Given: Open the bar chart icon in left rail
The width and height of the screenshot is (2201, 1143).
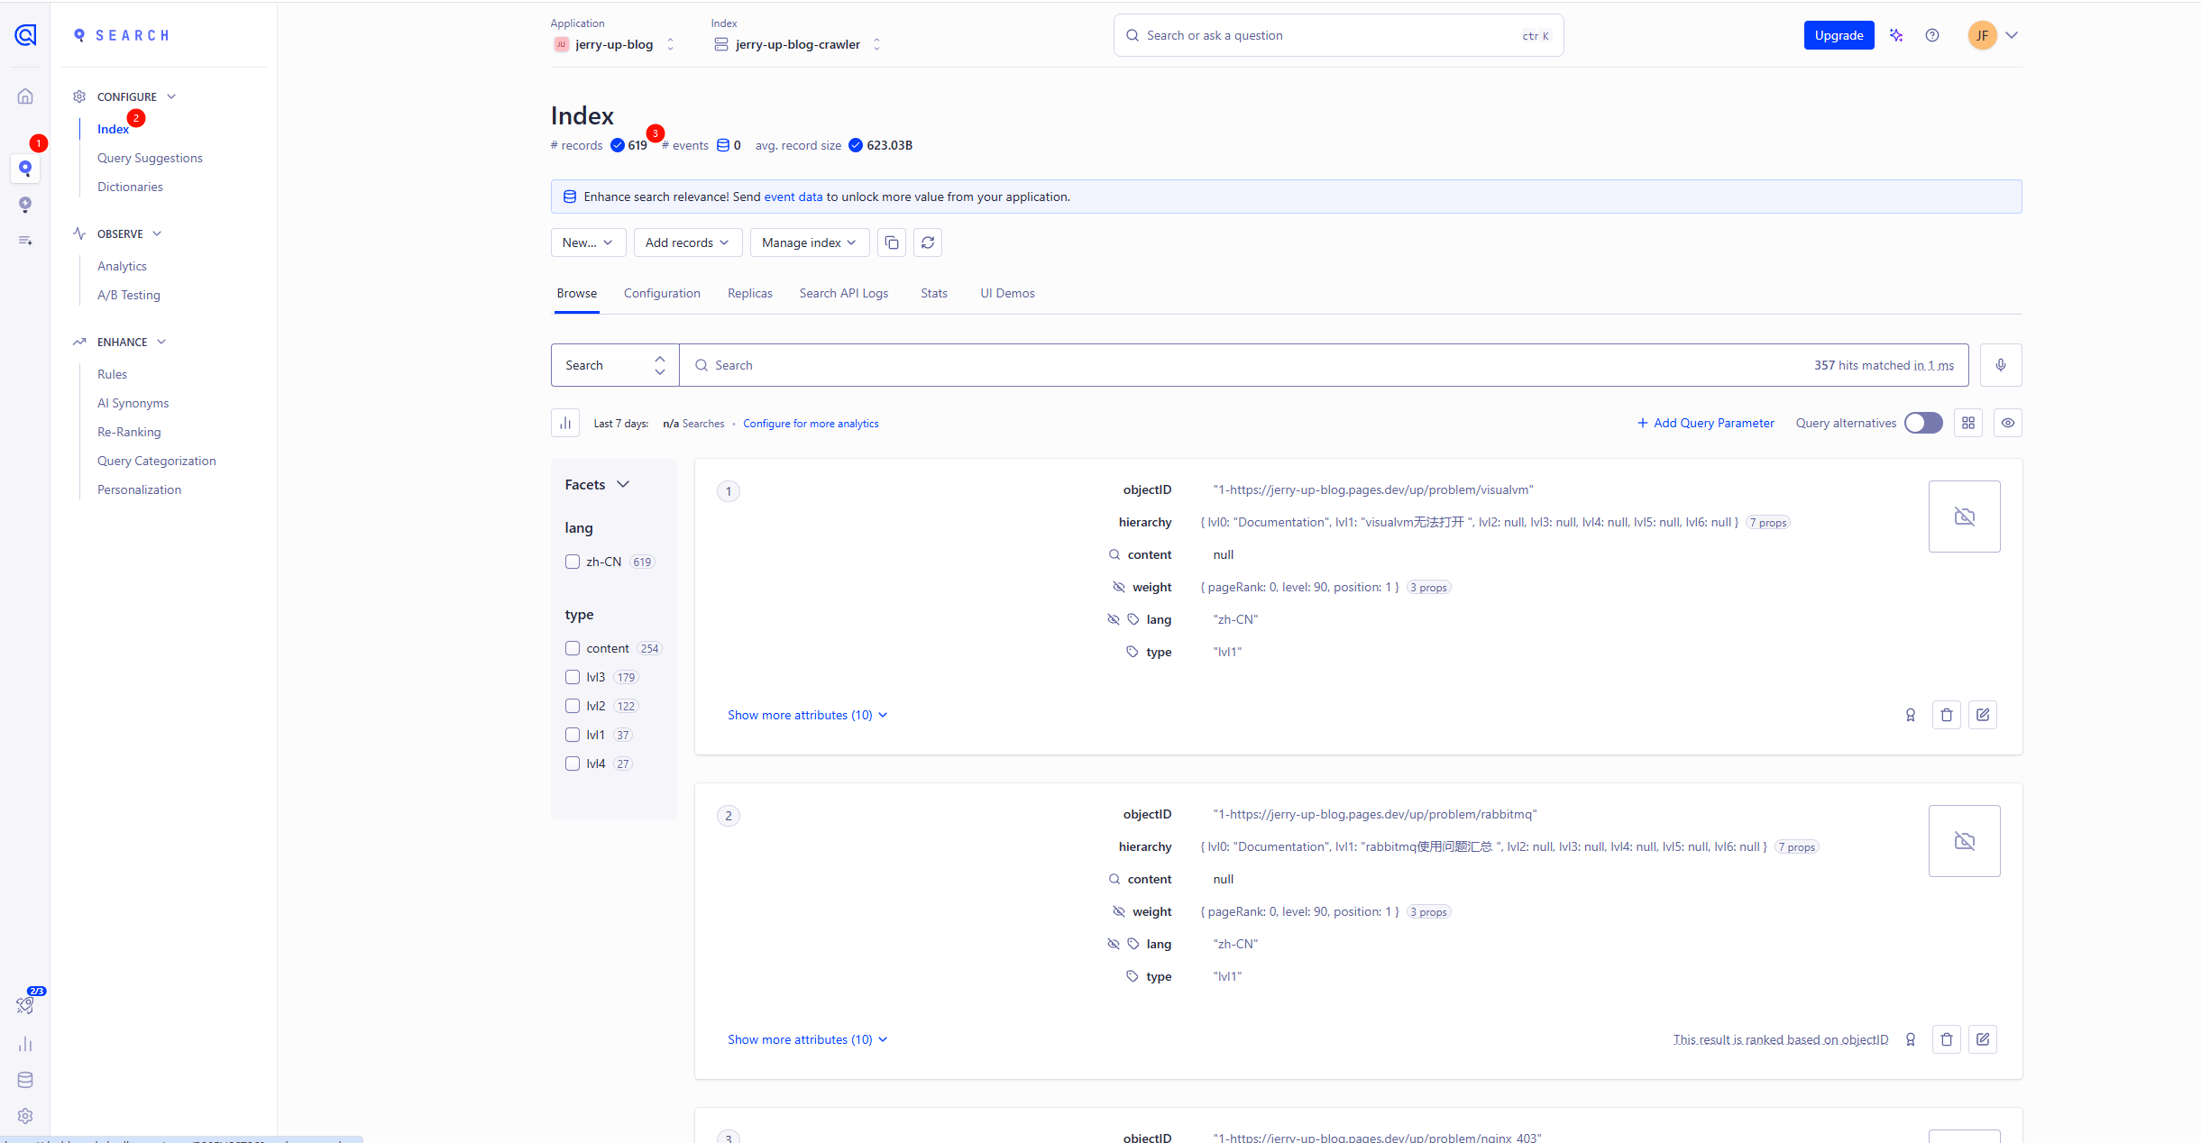Looking at the screenshot, I should pos(25,1044).
